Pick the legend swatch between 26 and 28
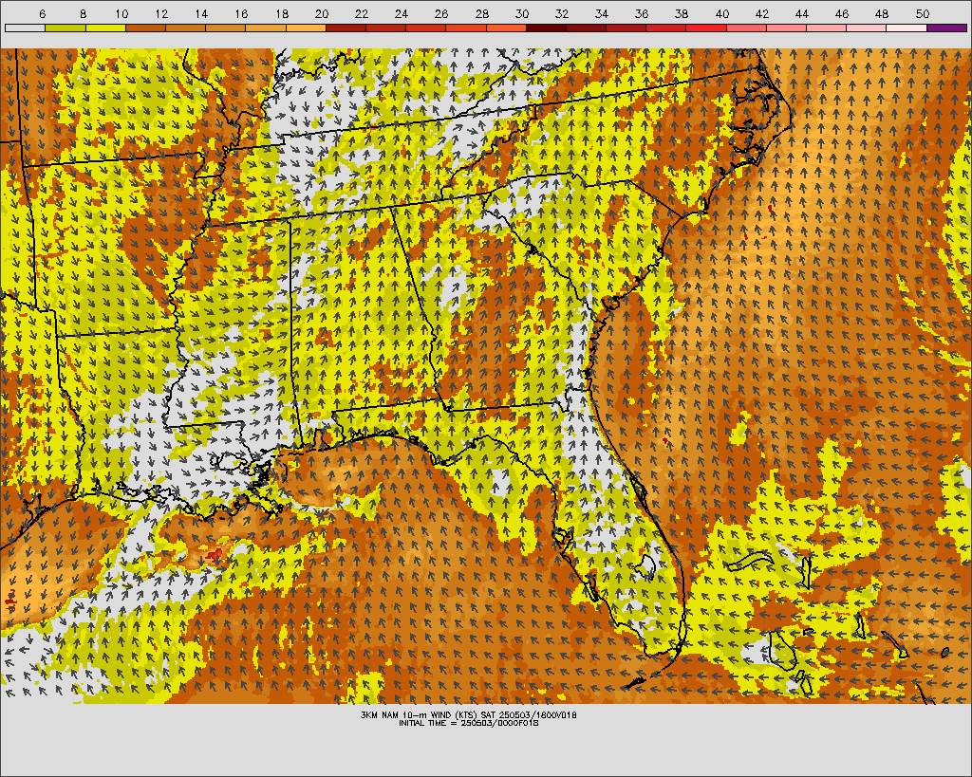The width and height of the screenshot is (972, 777). pos(466,28)
